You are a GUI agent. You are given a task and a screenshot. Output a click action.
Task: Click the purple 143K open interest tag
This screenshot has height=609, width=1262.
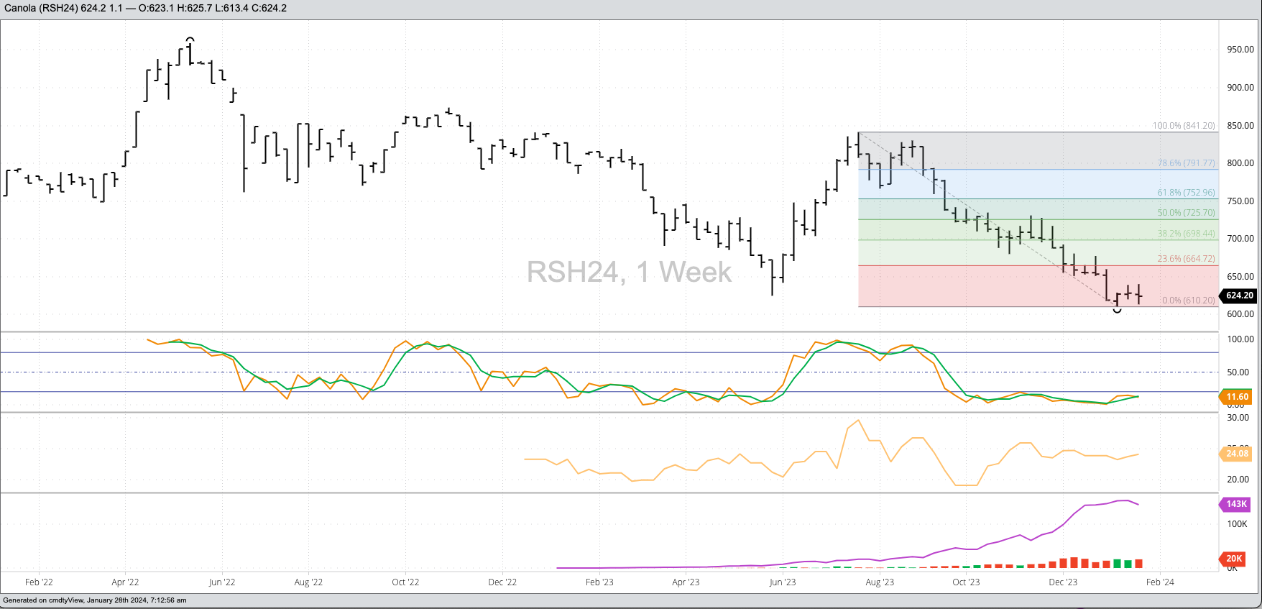tap(1236, 504)
